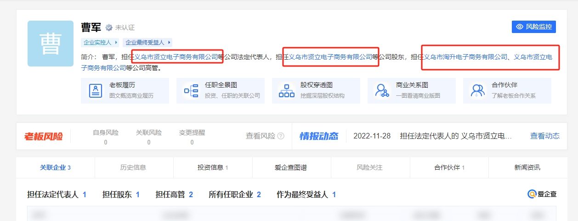Open the 挖掘深层股权结构 card text

(x=323, y=96)
